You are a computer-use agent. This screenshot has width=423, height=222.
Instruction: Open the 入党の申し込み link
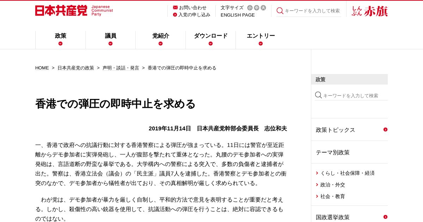coord(194,15)
